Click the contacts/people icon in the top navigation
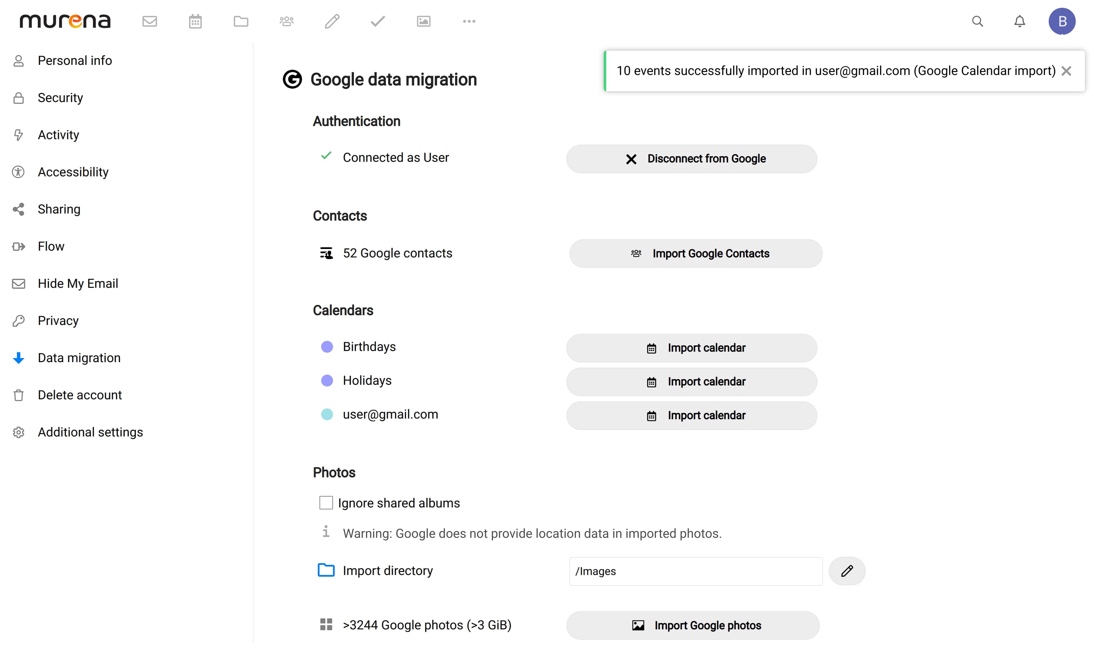The width and height of the screenshot is (1093, 652). 287,21
